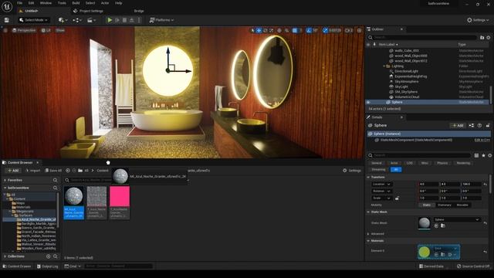Open the viewport options hamburger menu
Image resolution: width=494 pixels, height=278 pixels.
pos(5,30)
